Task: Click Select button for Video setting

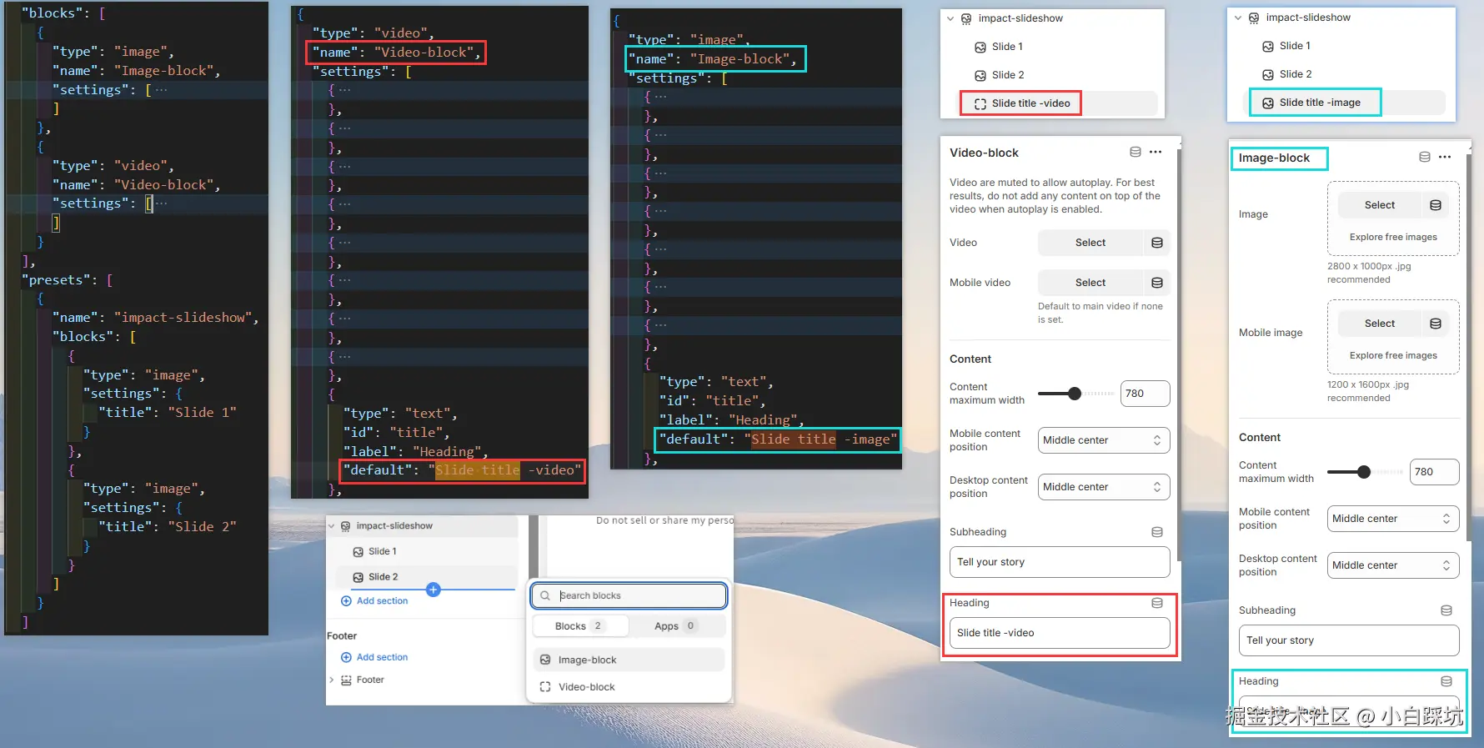Action: click(x=1090, y=243)
